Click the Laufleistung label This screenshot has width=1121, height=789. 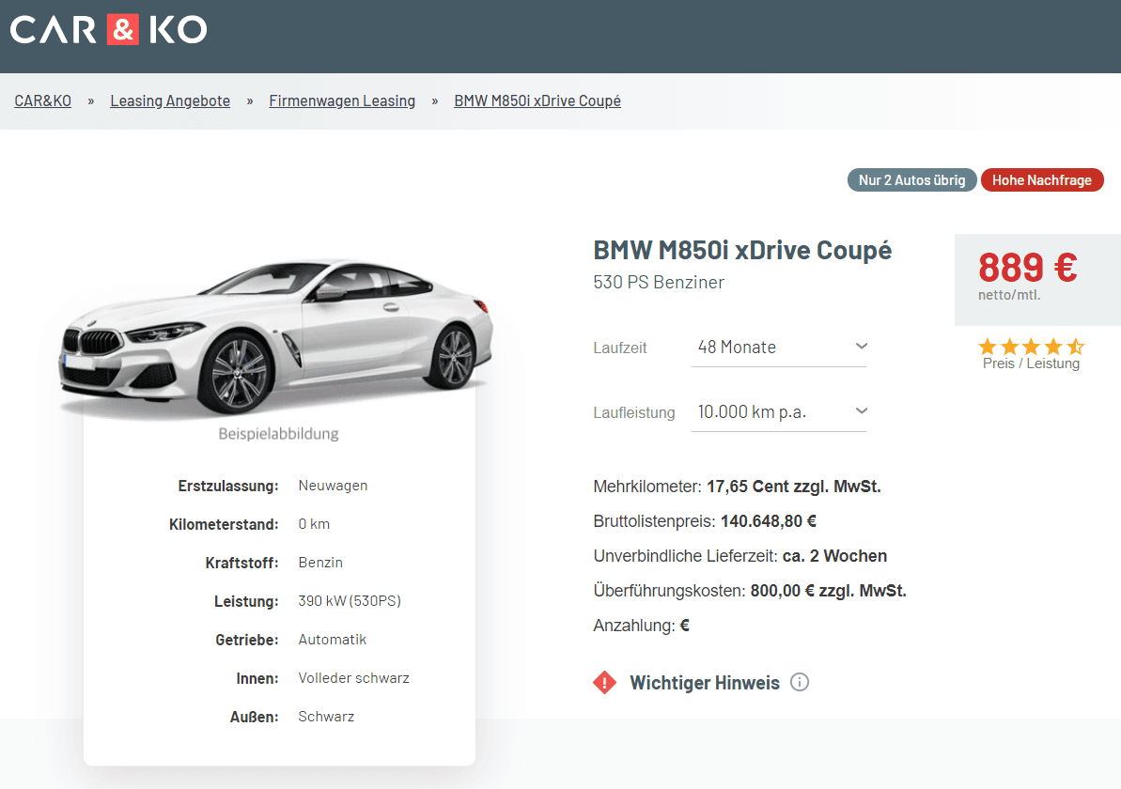coord(634,413)
